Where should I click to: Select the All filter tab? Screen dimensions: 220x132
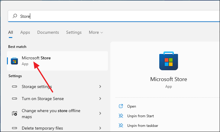pos(11,32)
